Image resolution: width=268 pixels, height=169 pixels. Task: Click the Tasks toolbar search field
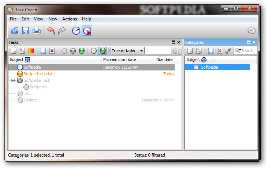[x=157, y=51]
